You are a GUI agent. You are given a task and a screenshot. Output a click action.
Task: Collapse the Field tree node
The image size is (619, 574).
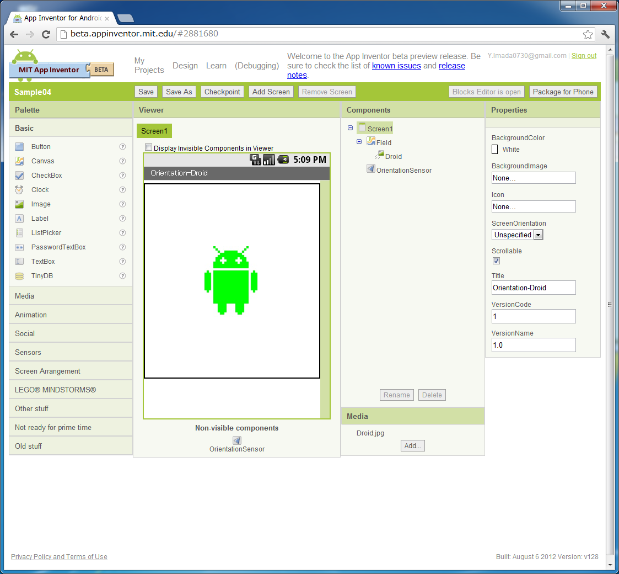coord(359,141)
